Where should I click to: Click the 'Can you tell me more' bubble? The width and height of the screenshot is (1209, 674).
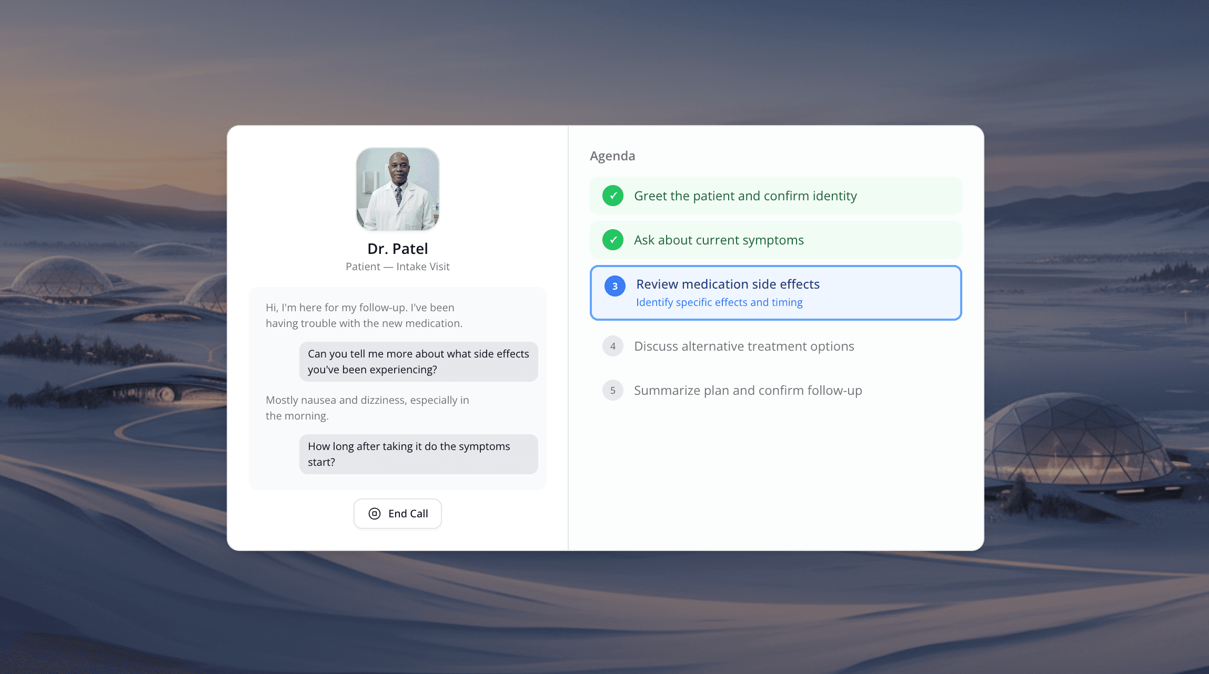coord(418,361)
